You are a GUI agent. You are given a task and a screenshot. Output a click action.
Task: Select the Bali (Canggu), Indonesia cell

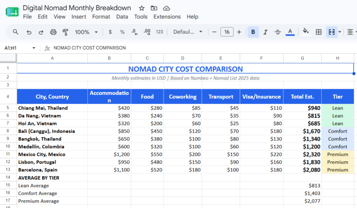click(x=52, y=131)
